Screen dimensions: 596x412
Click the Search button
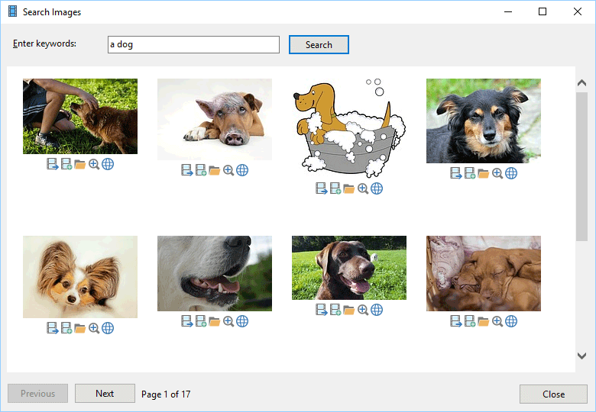coord(319,45)
